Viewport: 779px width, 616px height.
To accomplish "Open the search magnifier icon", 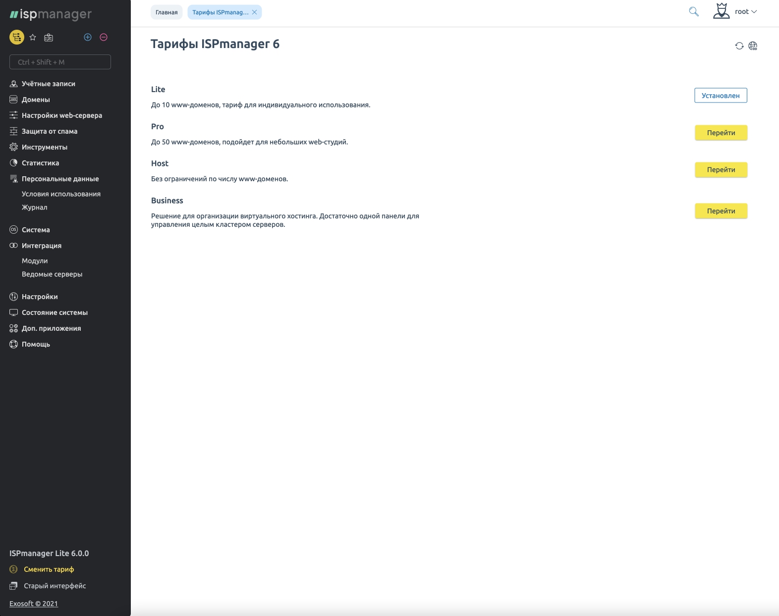I will 694,12.
